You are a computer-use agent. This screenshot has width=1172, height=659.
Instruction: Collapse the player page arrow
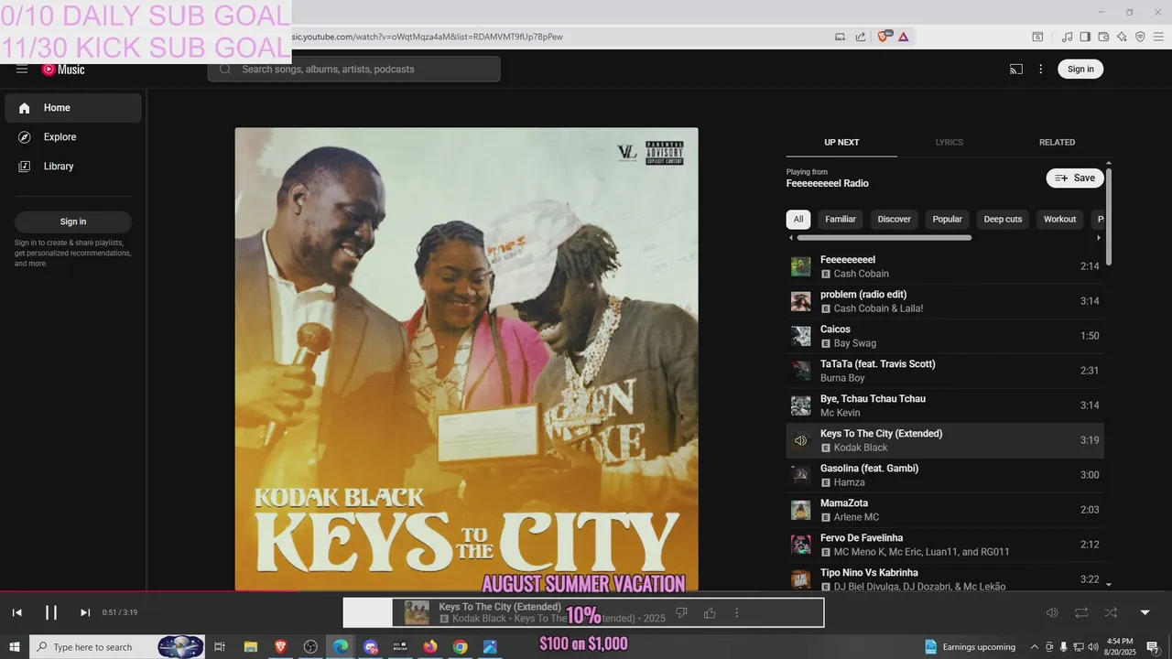1145,612
